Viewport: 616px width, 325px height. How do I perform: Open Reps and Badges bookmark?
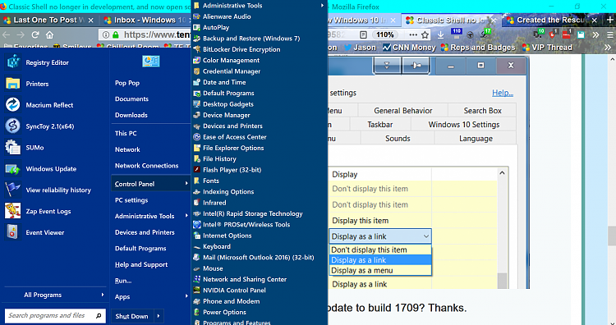click(x=478, y=48)
